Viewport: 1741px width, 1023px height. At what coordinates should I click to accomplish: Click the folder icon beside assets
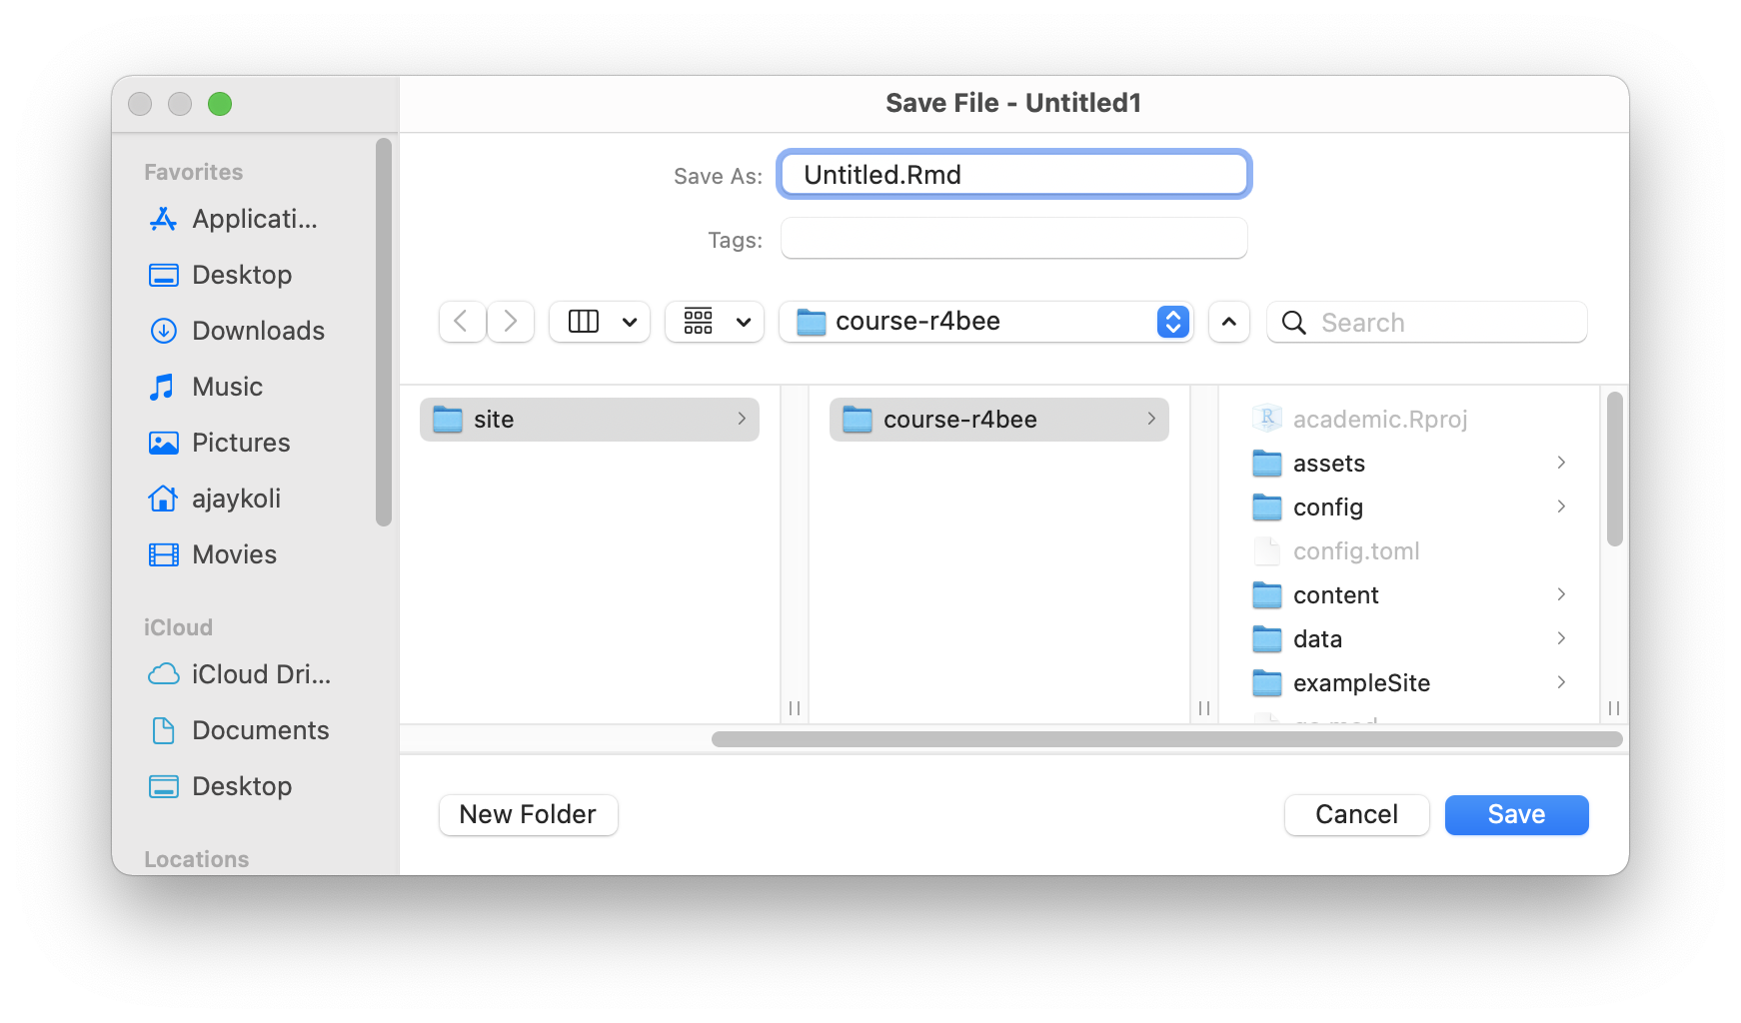pos(1267,464)
